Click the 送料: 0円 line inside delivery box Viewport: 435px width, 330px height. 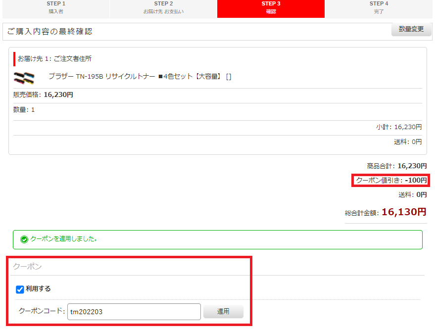tap(408, 142)
